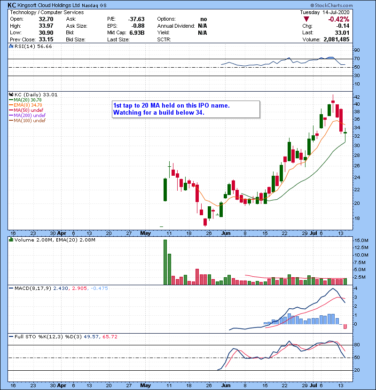376x390 pixels.
Task: Click the RSI(14) 56.66 indicator label
Action: [33, 46]
